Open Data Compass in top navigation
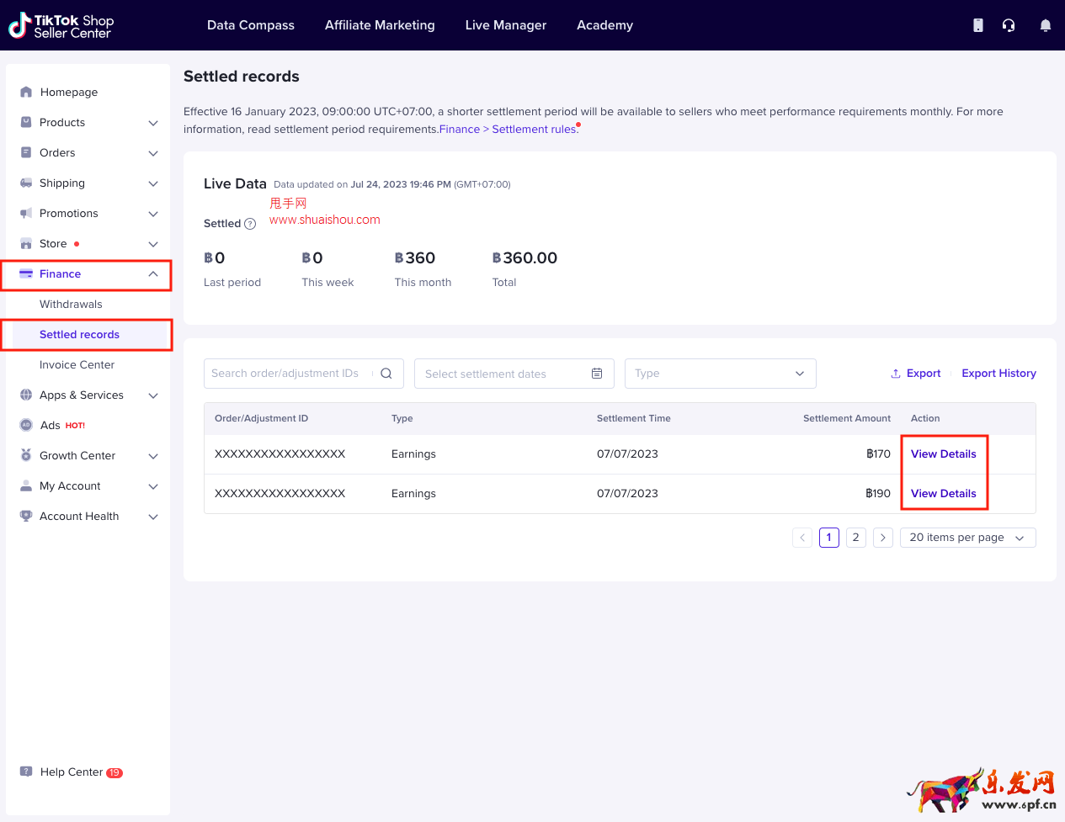Viewport: 1065px width, 822px height. point(251,25)
